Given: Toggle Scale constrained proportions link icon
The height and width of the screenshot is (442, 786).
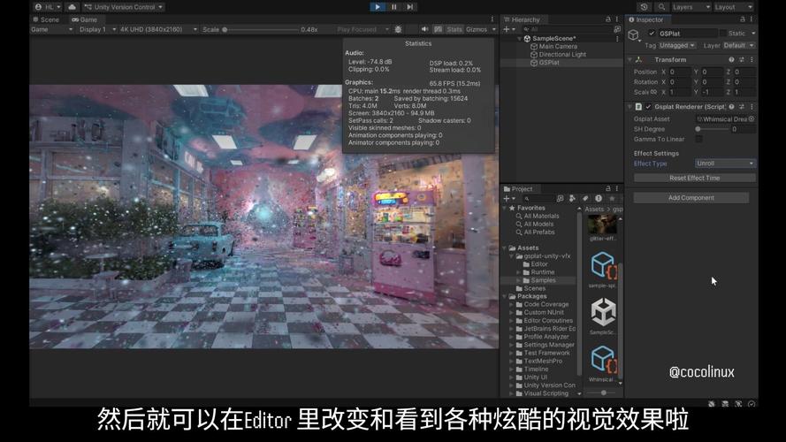Looking at the screenshot, I should pyautogui.click(x=653, y=92).
